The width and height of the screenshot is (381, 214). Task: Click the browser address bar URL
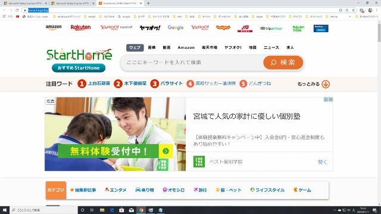click(38, 10)
